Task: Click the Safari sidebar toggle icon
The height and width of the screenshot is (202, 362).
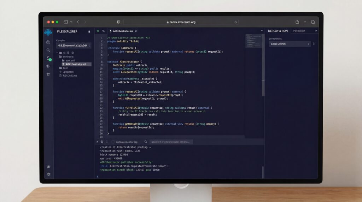Action: (66, 22)
